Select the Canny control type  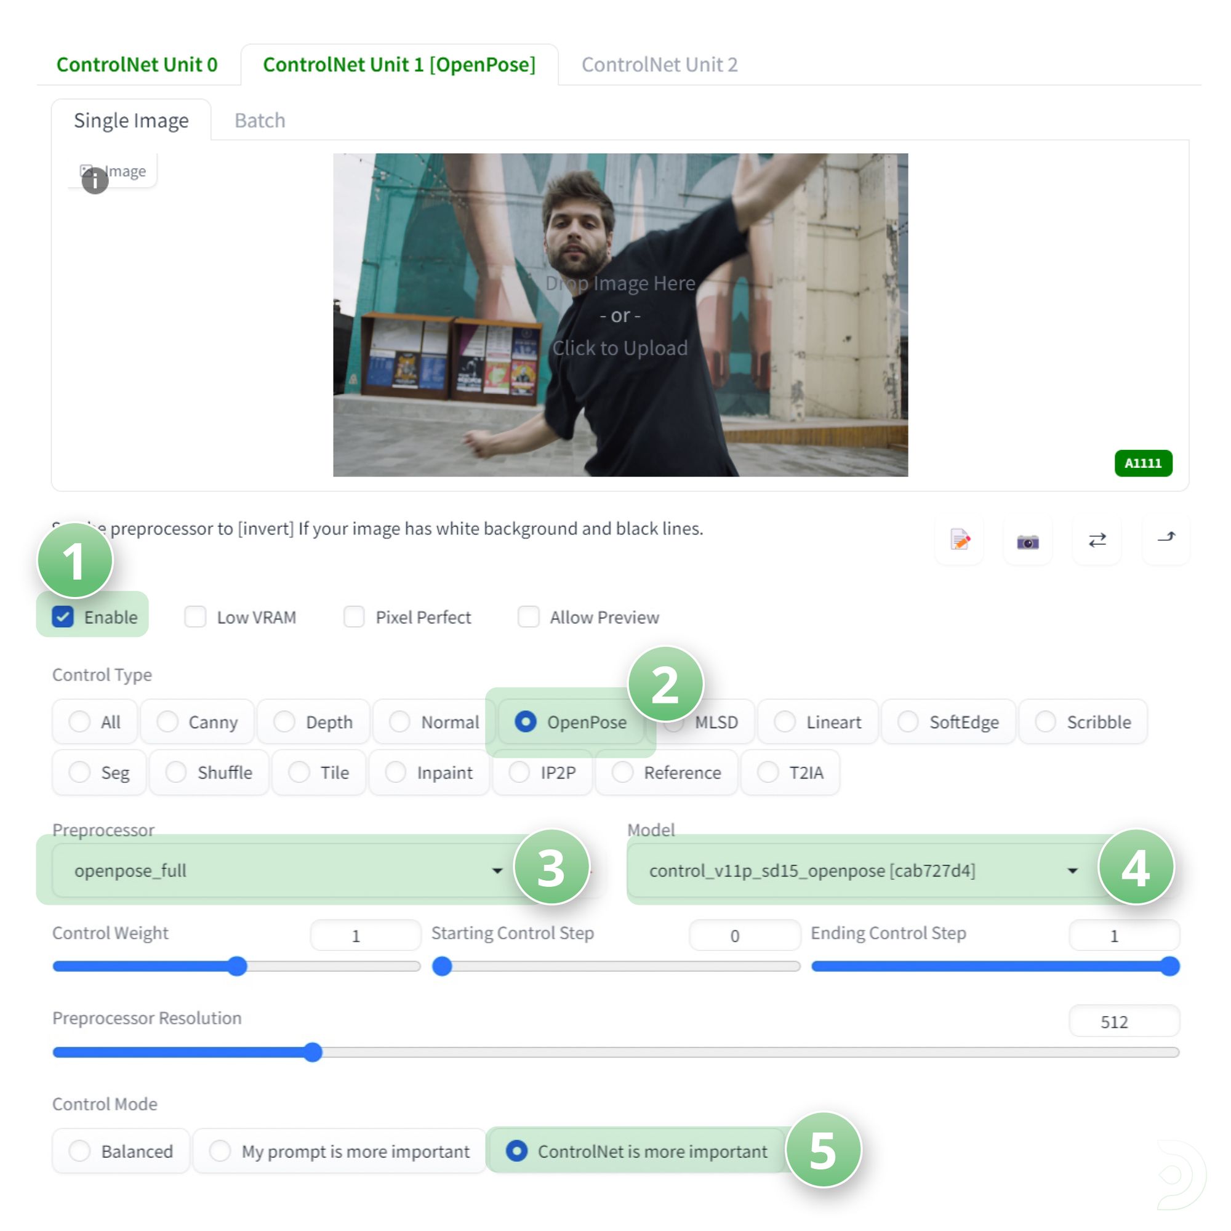point(168,722)
